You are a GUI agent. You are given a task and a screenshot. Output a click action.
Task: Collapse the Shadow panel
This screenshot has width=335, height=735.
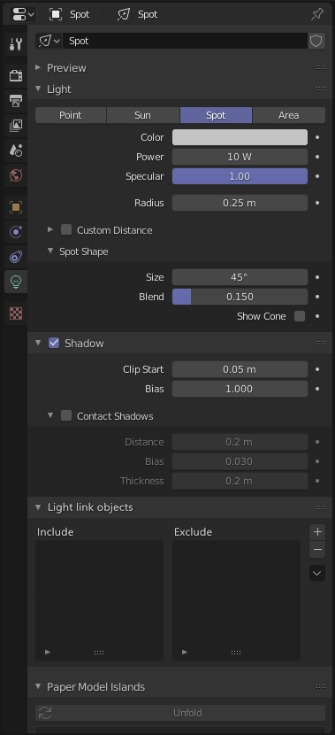point(38,343)
